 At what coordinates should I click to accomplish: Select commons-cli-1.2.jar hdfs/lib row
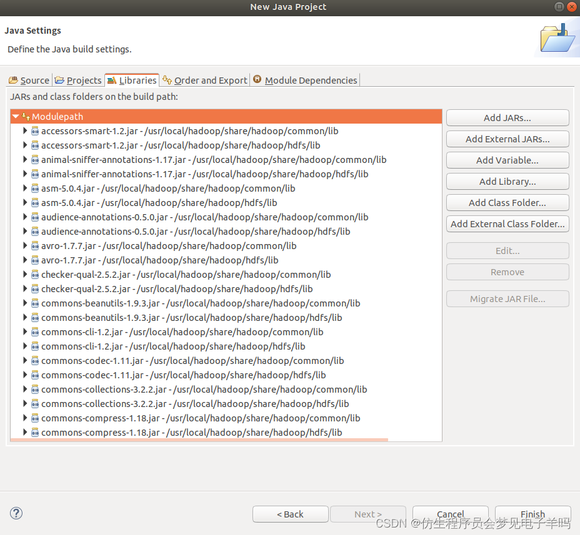tap(226, 346)
